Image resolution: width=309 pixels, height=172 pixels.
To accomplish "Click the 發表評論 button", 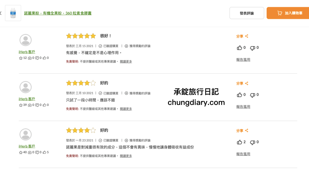I will coord(247,13).
